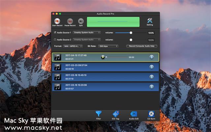
Task: Click the 00:21:10 duration text
Action: coord(70,79)
